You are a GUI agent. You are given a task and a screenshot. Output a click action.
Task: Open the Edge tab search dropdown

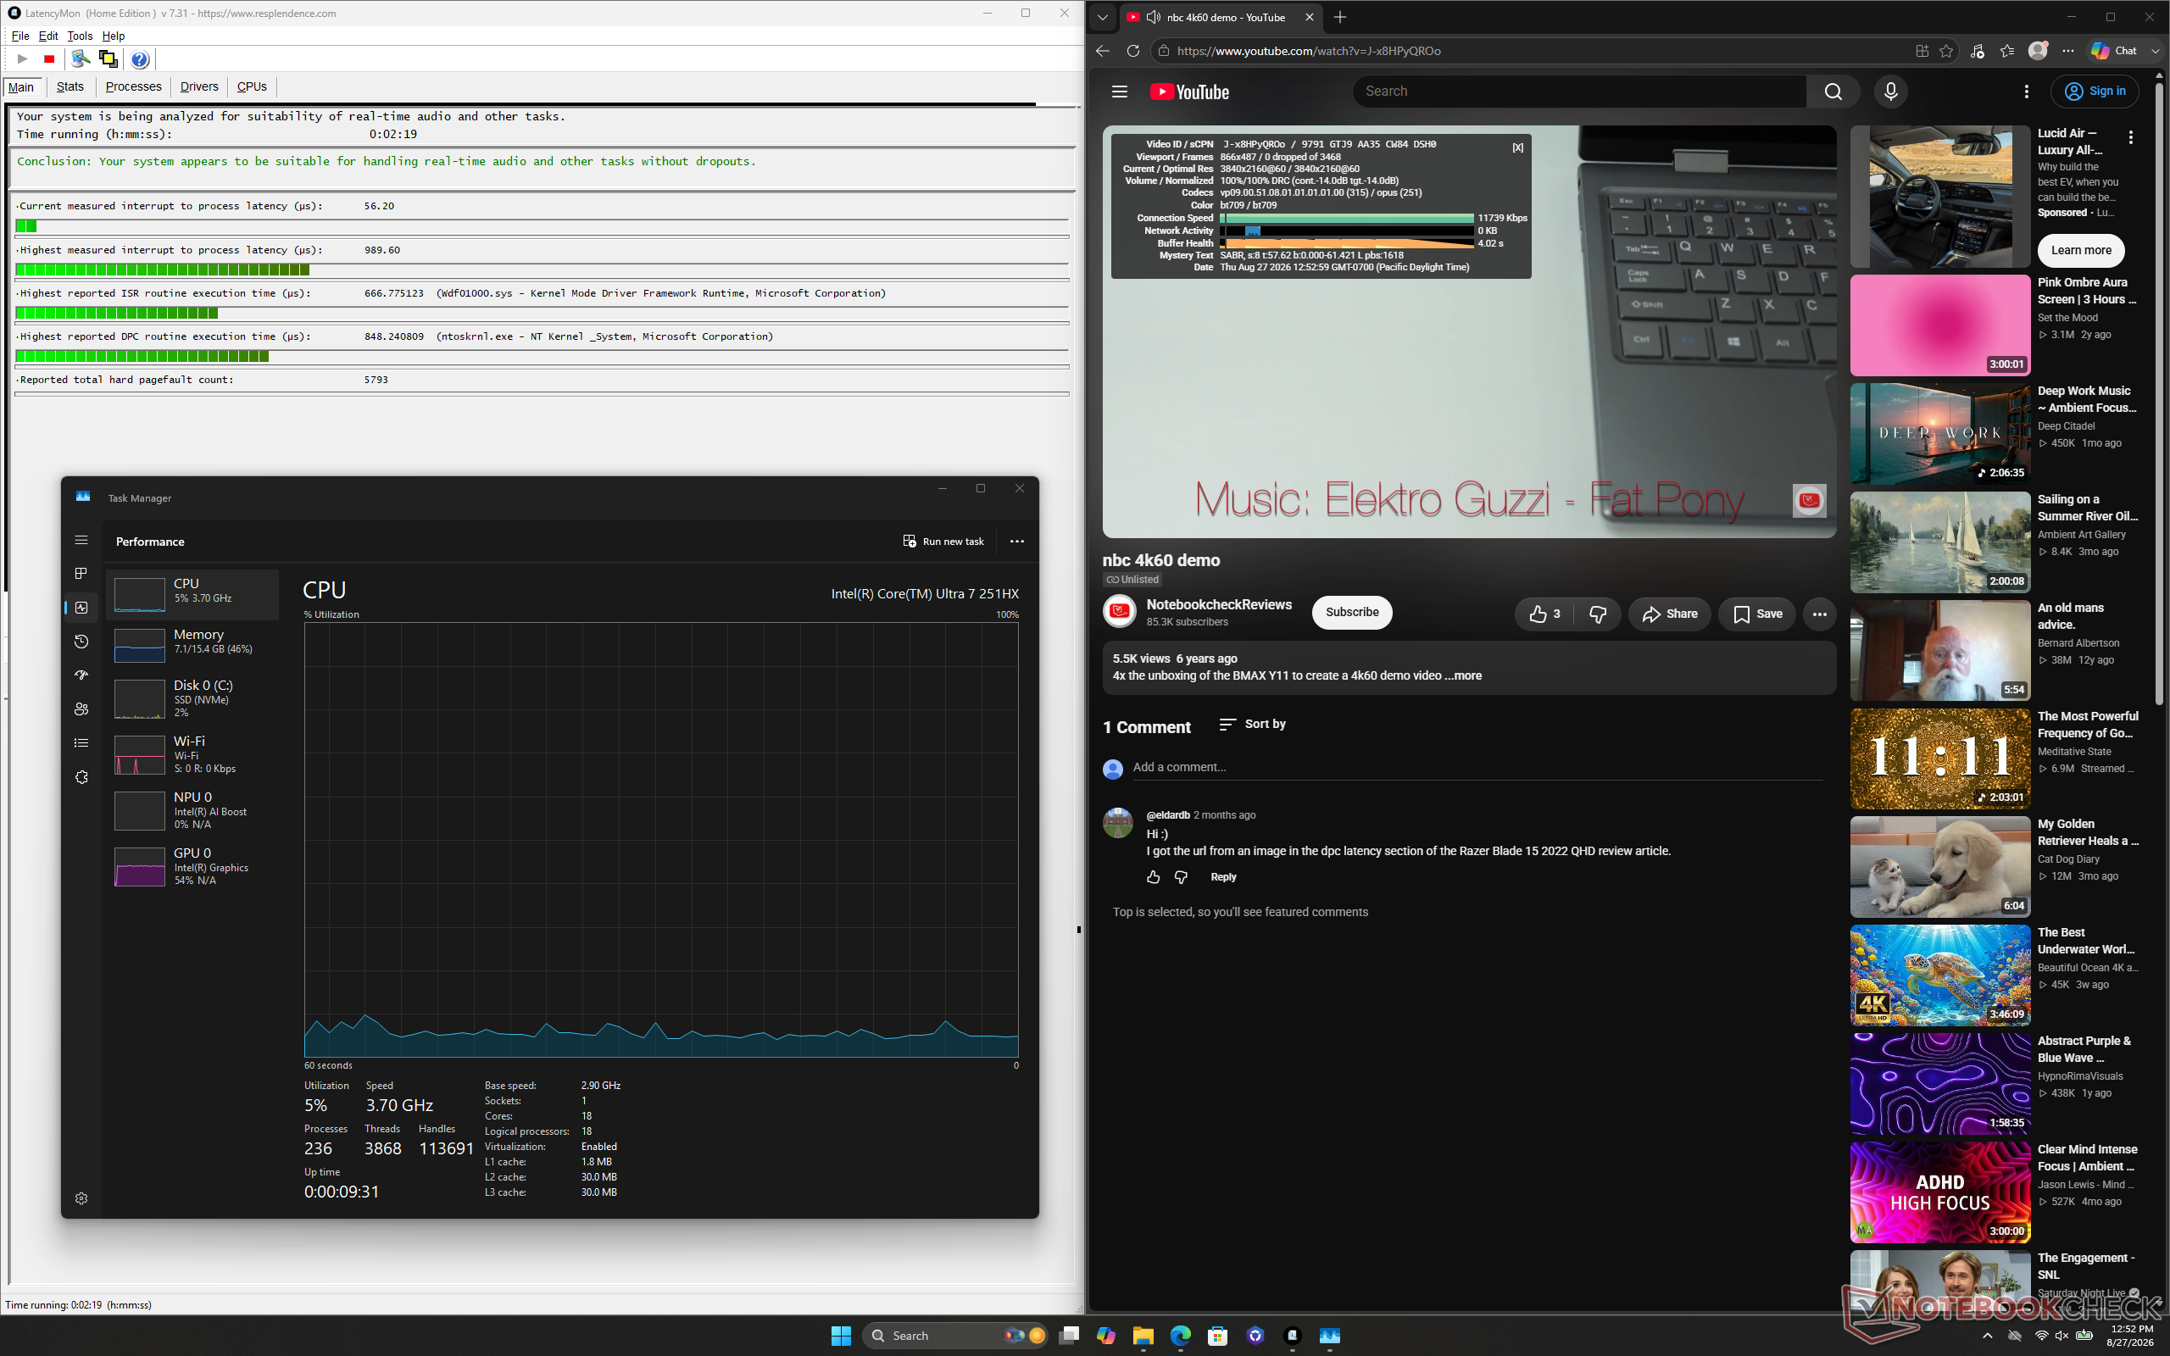pos(1103,17)
